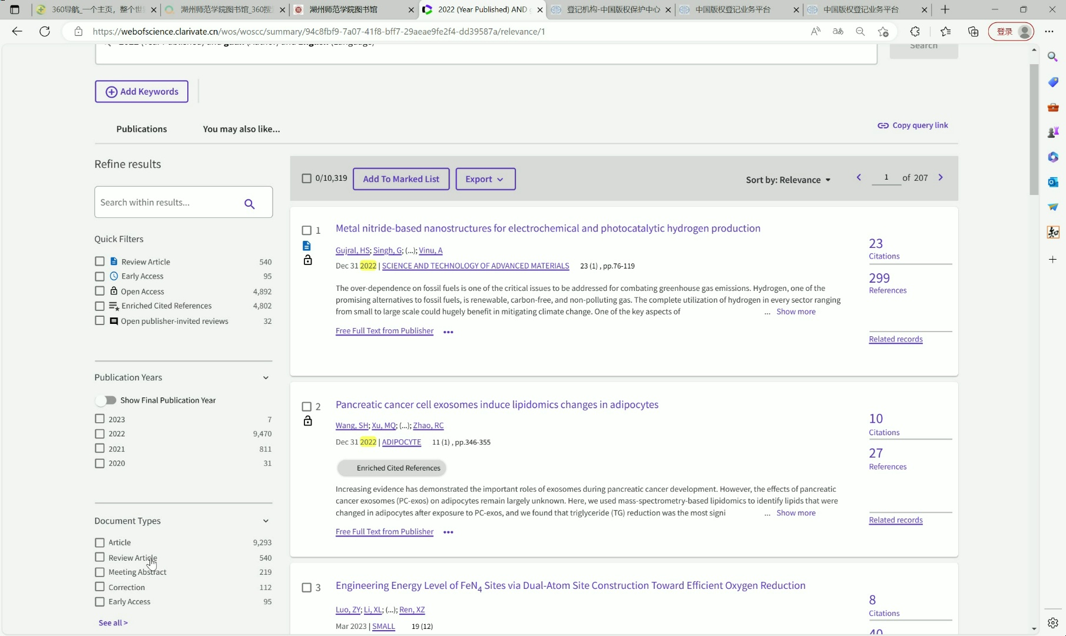Open Free Full Text link for result 1
The image size is (1066, 636).
[385, 331]
